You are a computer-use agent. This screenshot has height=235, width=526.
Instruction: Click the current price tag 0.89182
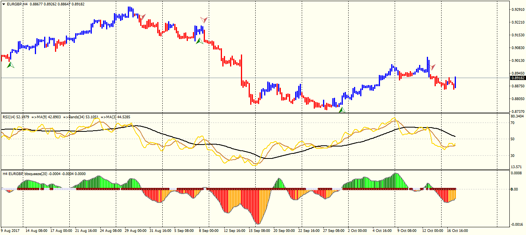click(x=518, y=78)
